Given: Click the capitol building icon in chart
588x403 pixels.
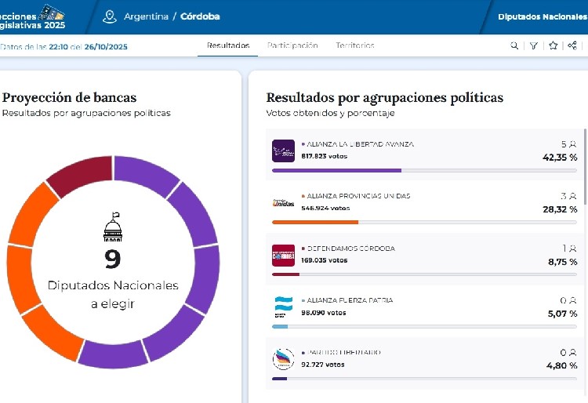Looking at the screenshot, I should tap(113, 227).
